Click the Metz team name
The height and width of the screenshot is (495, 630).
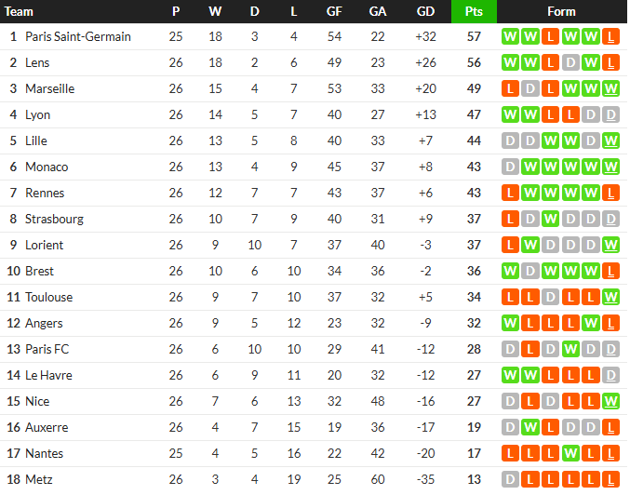click(39, 480)
